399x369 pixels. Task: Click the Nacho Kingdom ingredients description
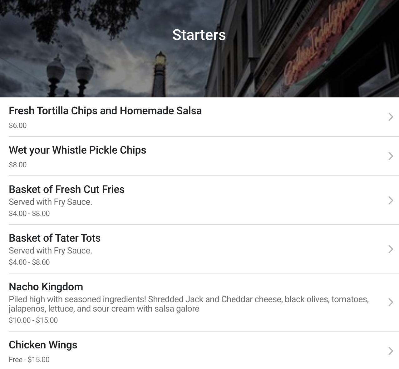[189, 304]
